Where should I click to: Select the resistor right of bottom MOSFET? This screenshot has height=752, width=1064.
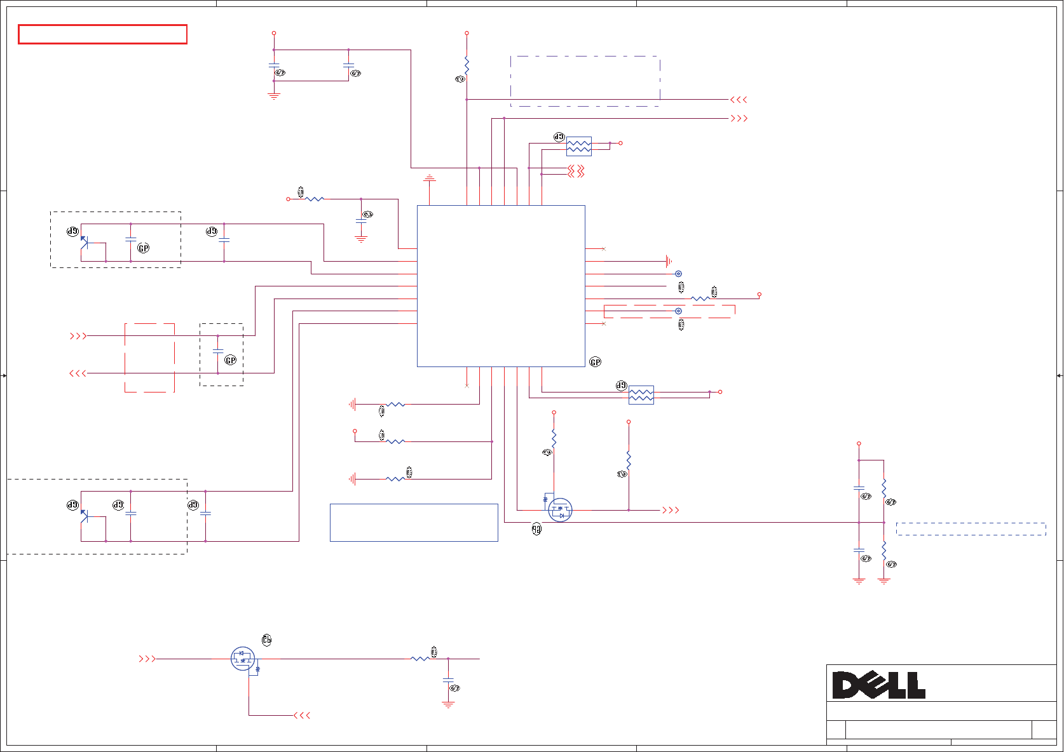pos(420,659)
